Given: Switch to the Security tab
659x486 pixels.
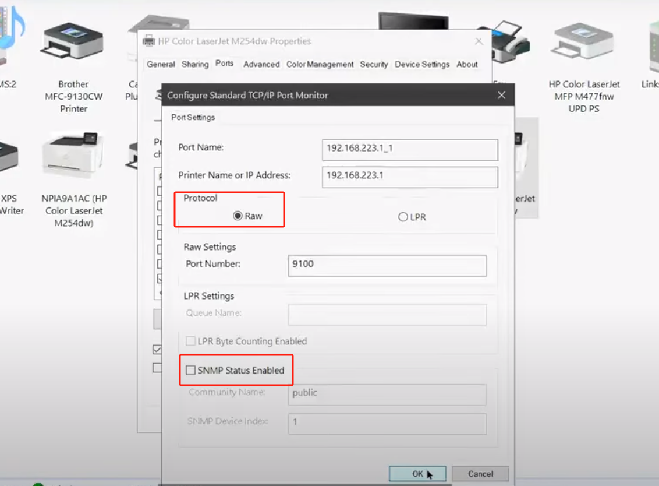Looking at the screenshot, I should click(373, 64).
